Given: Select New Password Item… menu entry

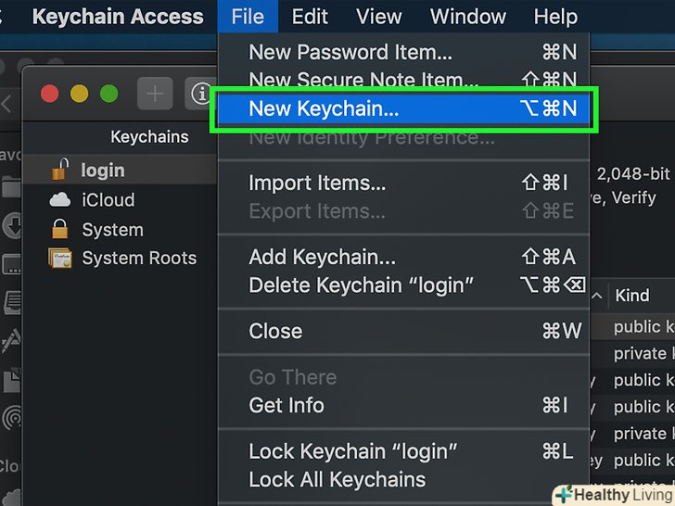Looking at the screenshot, I should point(350,53).
